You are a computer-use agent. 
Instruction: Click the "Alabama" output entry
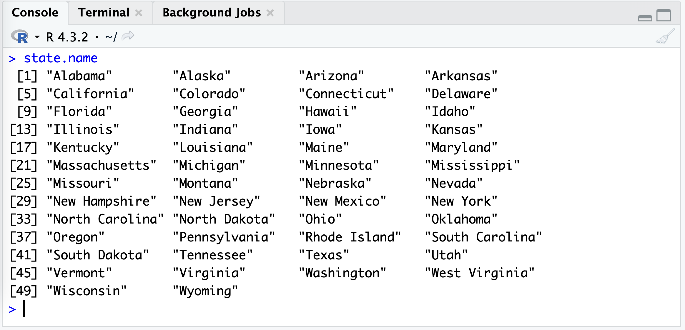click(79, 76)
